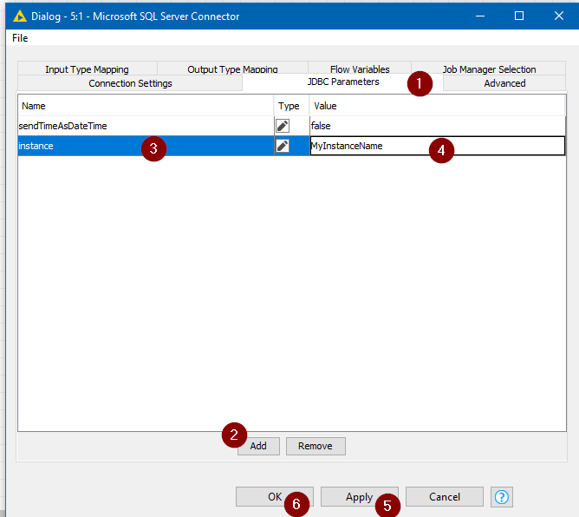Switch to the Advanced tab
This screenshot has width=579, height=517.
(504, 83)
